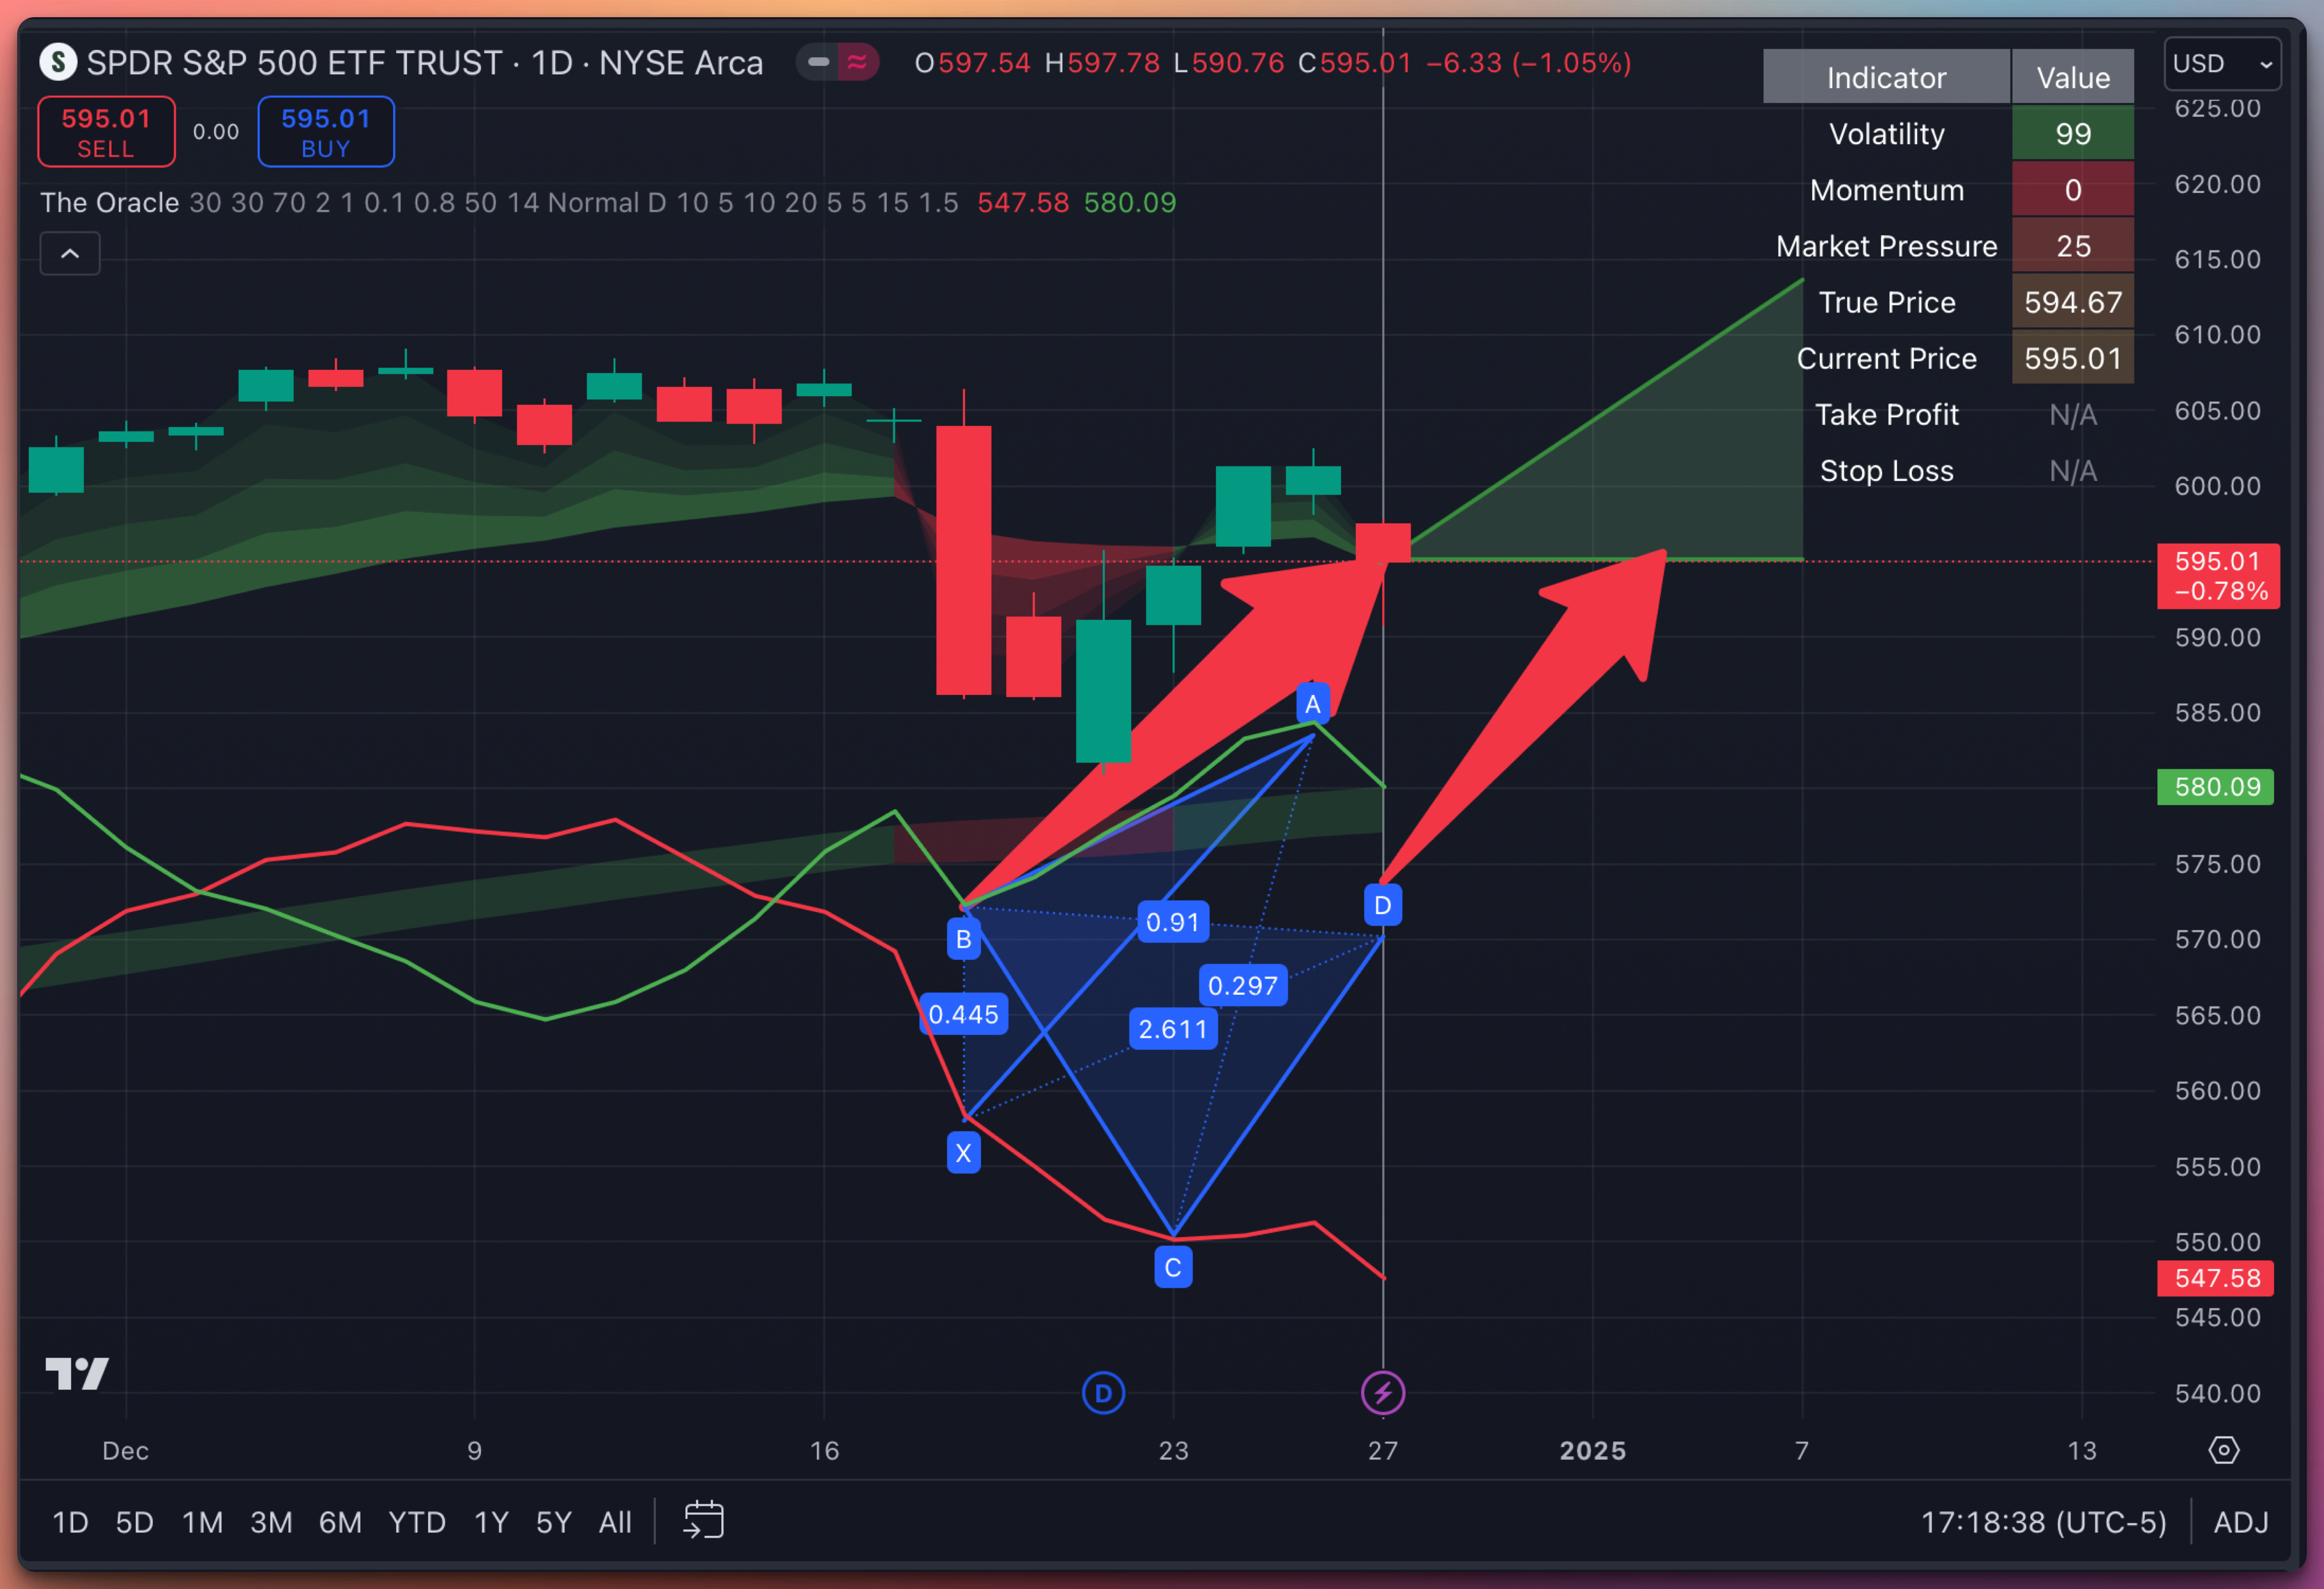The width and height of the screenshot is (2324, 1589).
Task: Click the Value table header
Action: click(x=2073, y=77)
